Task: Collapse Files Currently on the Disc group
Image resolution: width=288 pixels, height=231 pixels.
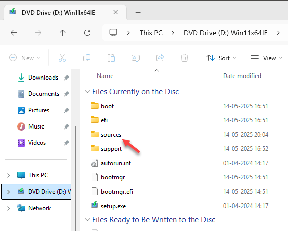Action: (87, 91)
